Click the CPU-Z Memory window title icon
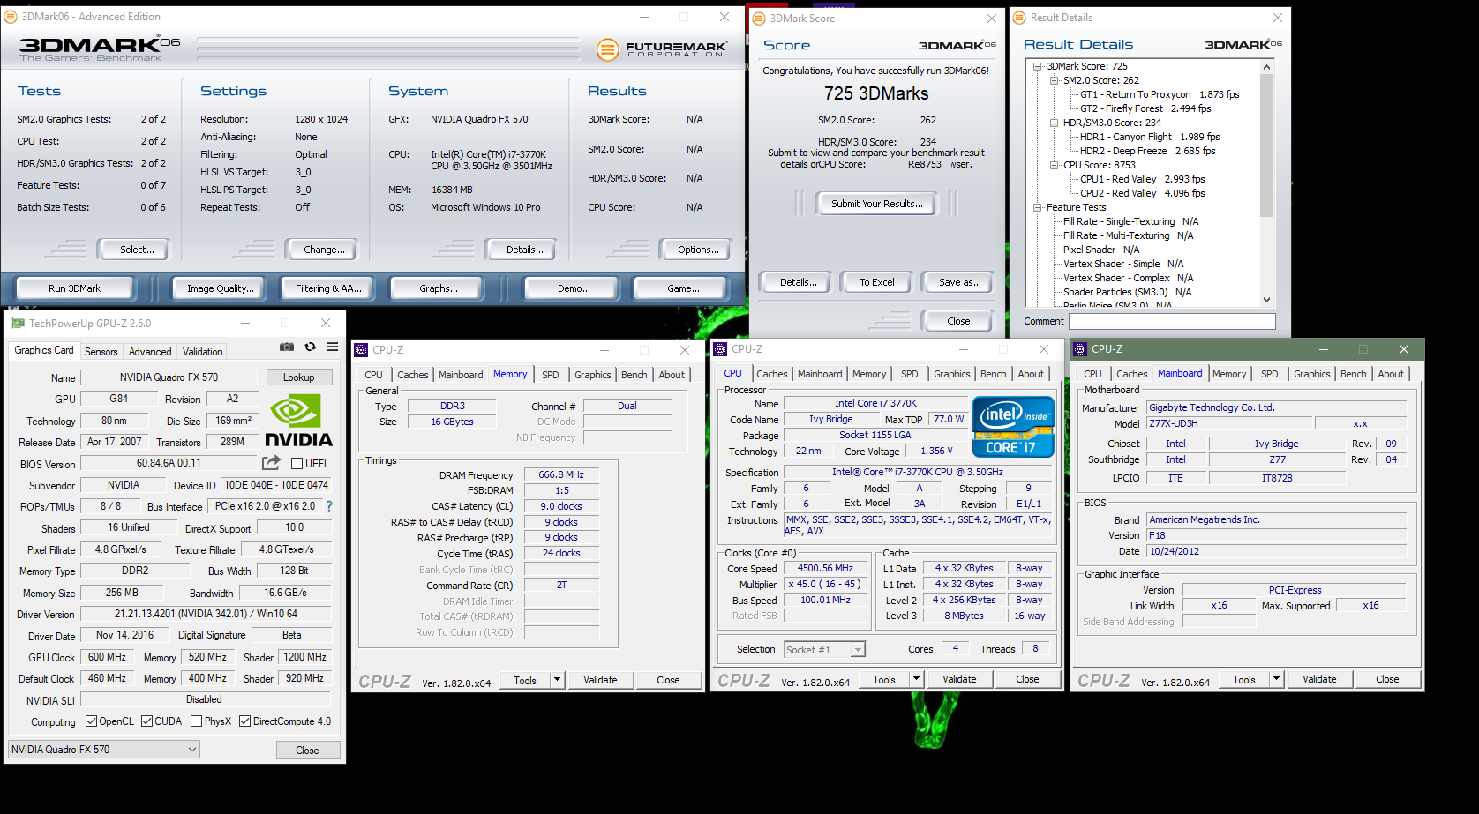This screenshot has height=814, width=1479. pyautogui.click(x=361, y=350)
